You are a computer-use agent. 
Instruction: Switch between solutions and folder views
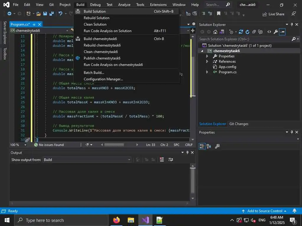tap(222, 32)
